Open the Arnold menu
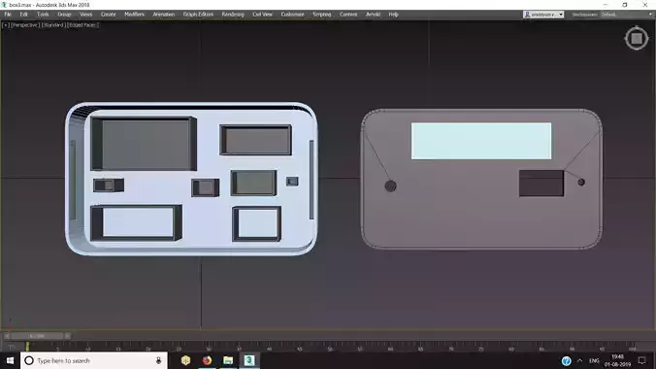The width and height of the screenshot is (656, 369). click(x=373, y=15)
